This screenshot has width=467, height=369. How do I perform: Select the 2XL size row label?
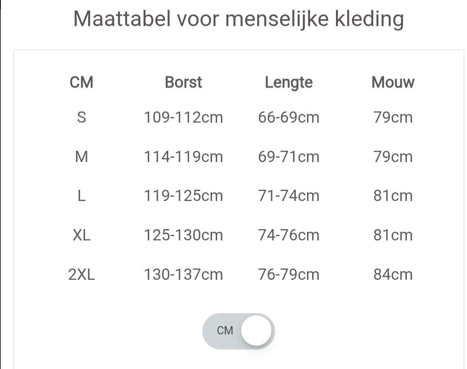coord(81,275)
